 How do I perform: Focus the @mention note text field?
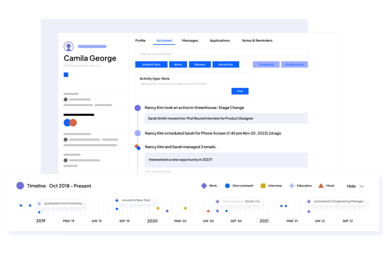(174, 84)
